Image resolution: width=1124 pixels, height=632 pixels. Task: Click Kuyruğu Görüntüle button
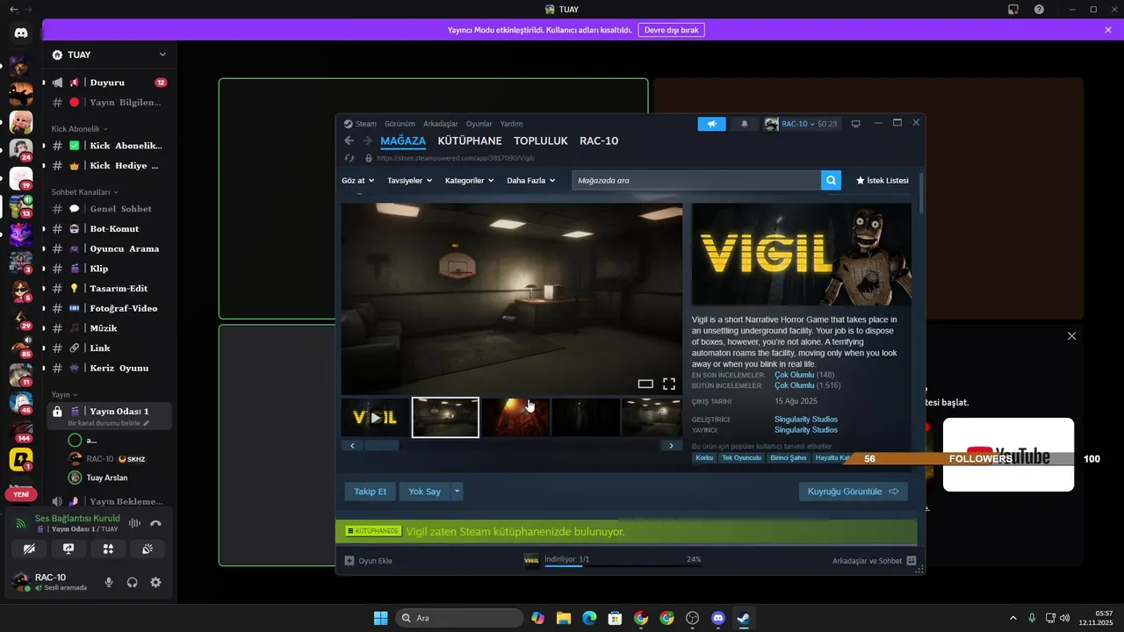(853, 492)
